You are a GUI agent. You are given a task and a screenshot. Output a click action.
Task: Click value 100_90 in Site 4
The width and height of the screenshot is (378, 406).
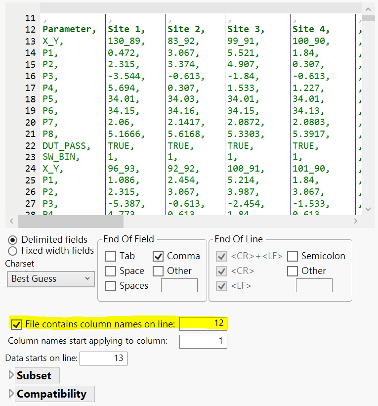coord(311,41)
